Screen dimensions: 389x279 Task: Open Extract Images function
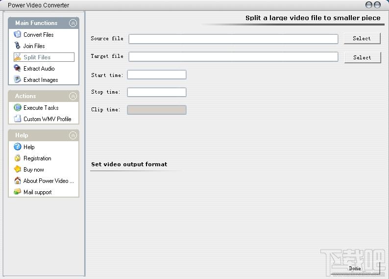point(41,79)
